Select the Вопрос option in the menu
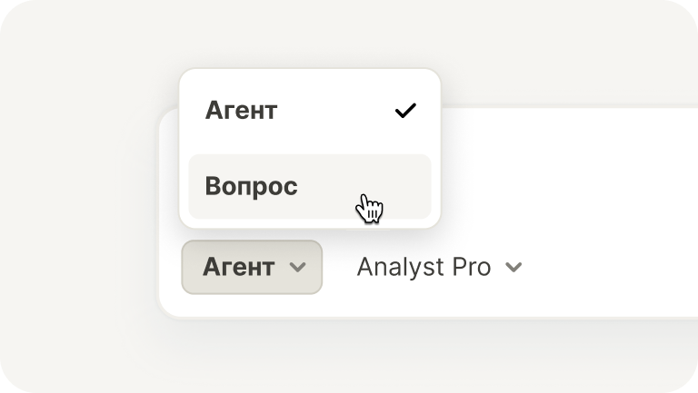Screen dimensions: 698x393 (x=252, y=186)
